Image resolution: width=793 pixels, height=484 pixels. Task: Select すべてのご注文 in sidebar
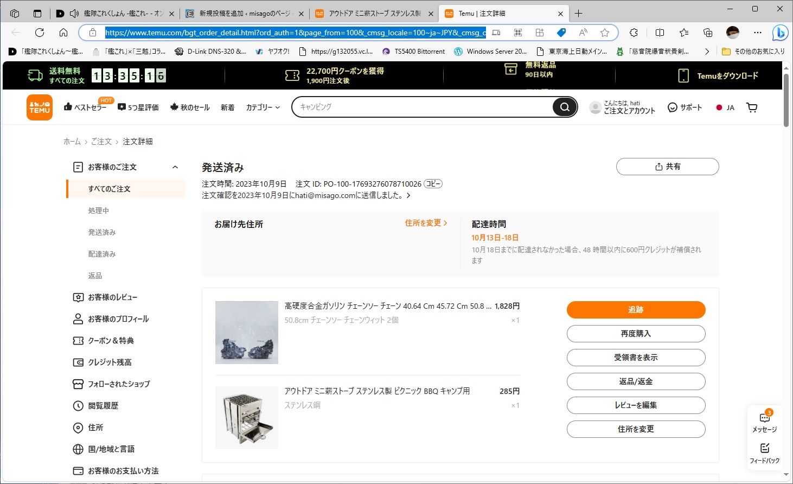click(x=126, y=189)
